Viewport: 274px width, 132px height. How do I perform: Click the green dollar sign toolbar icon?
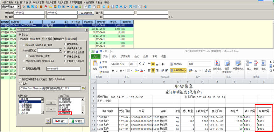(x=80, y=7)
